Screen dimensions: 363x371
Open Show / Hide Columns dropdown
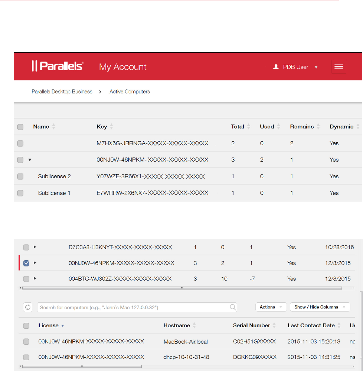(x=320, y=307)
